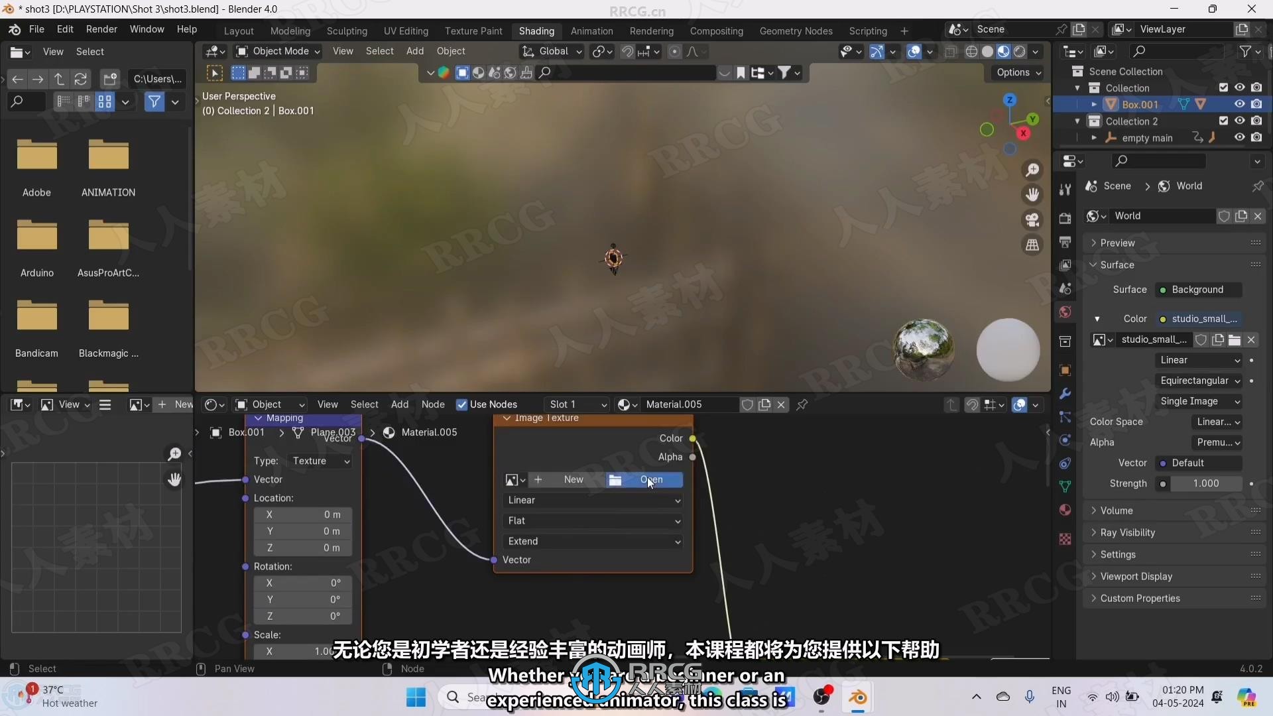This screenshot has height=716, width=1273.
Task: Open the Object Mode dropdown in the 3D viewport
Action: click(x=278, y=52)
